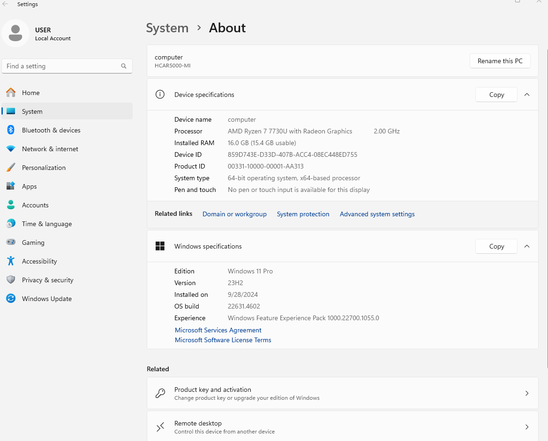This screenshot has height=441, width=548.
Task: Open the Time & language globe icon
Action: point(11,224)
